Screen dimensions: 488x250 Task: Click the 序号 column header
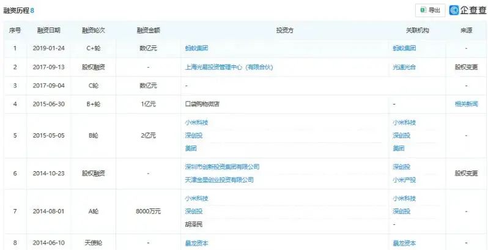15,31
